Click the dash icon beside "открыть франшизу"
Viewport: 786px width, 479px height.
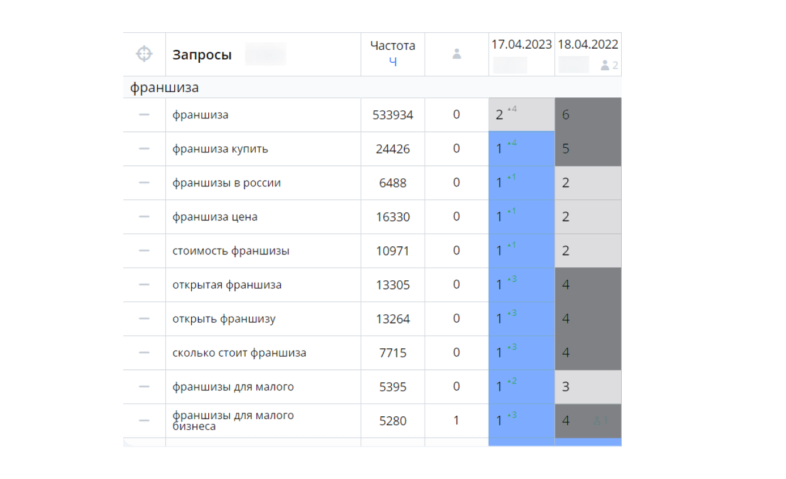pyautogui.click(x=144, y=319)
